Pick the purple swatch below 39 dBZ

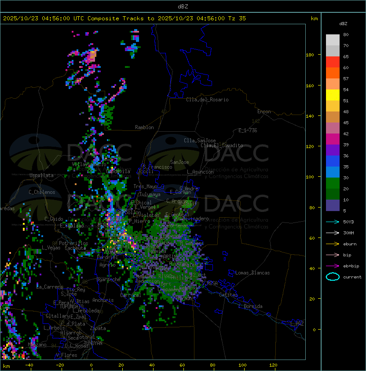333,150
